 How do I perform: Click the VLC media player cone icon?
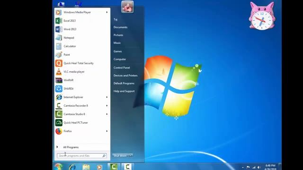[59, 71]
